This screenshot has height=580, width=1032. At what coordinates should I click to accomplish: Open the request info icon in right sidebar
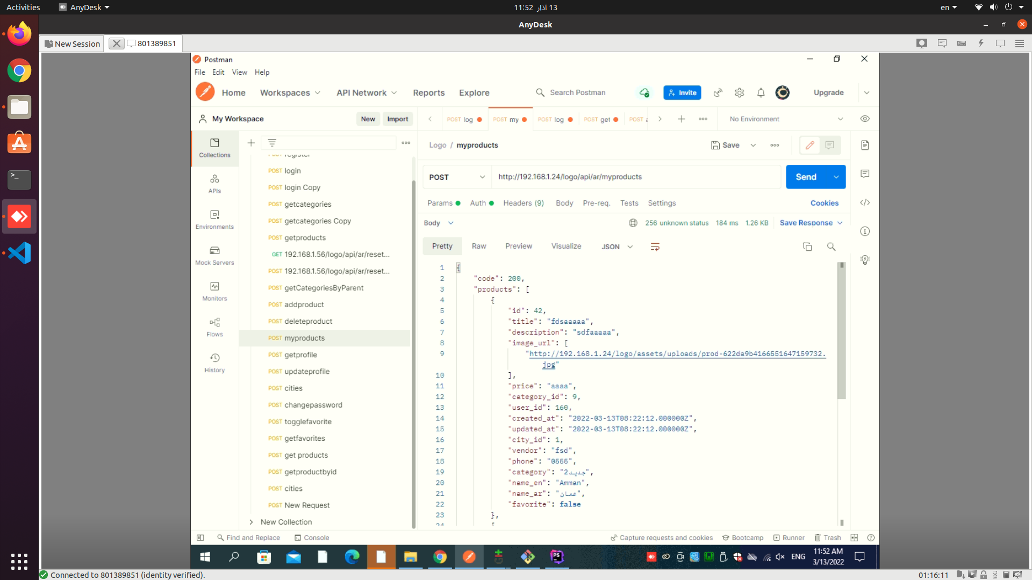coord(865,231)
